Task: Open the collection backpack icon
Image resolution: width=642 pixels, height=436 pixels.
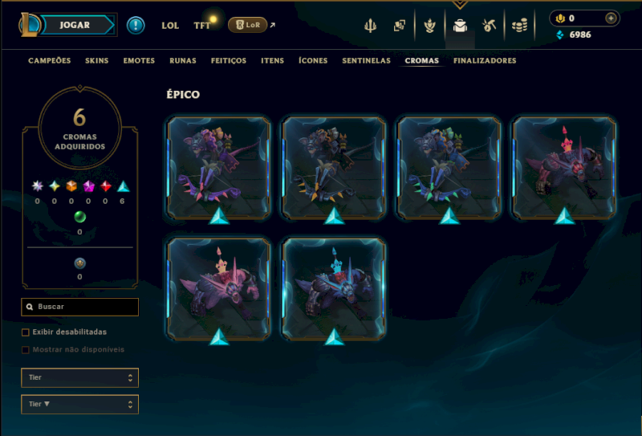Action: 460,26
